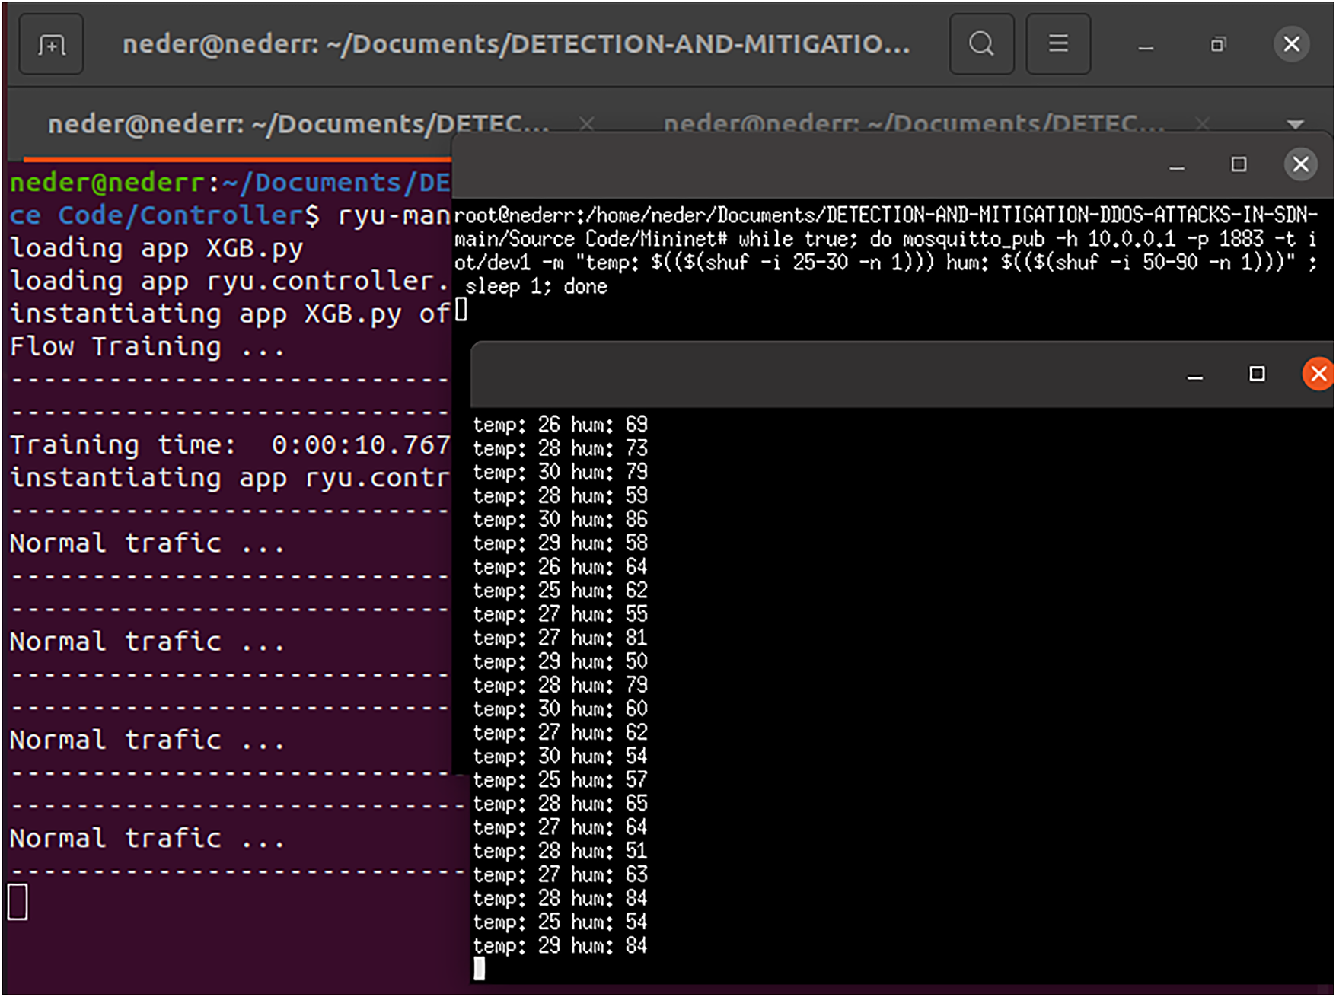1336x997 pixels.
Task: Maximize the temp/hum output xterm window
Action: (1257, 374)
